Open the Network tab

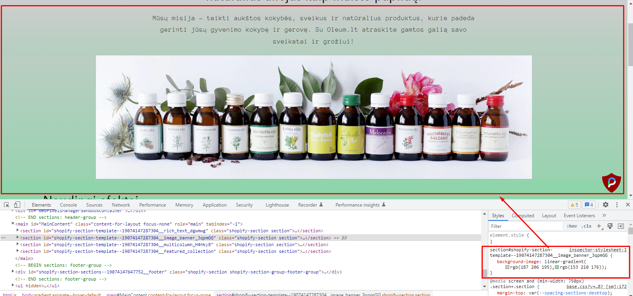121,205
